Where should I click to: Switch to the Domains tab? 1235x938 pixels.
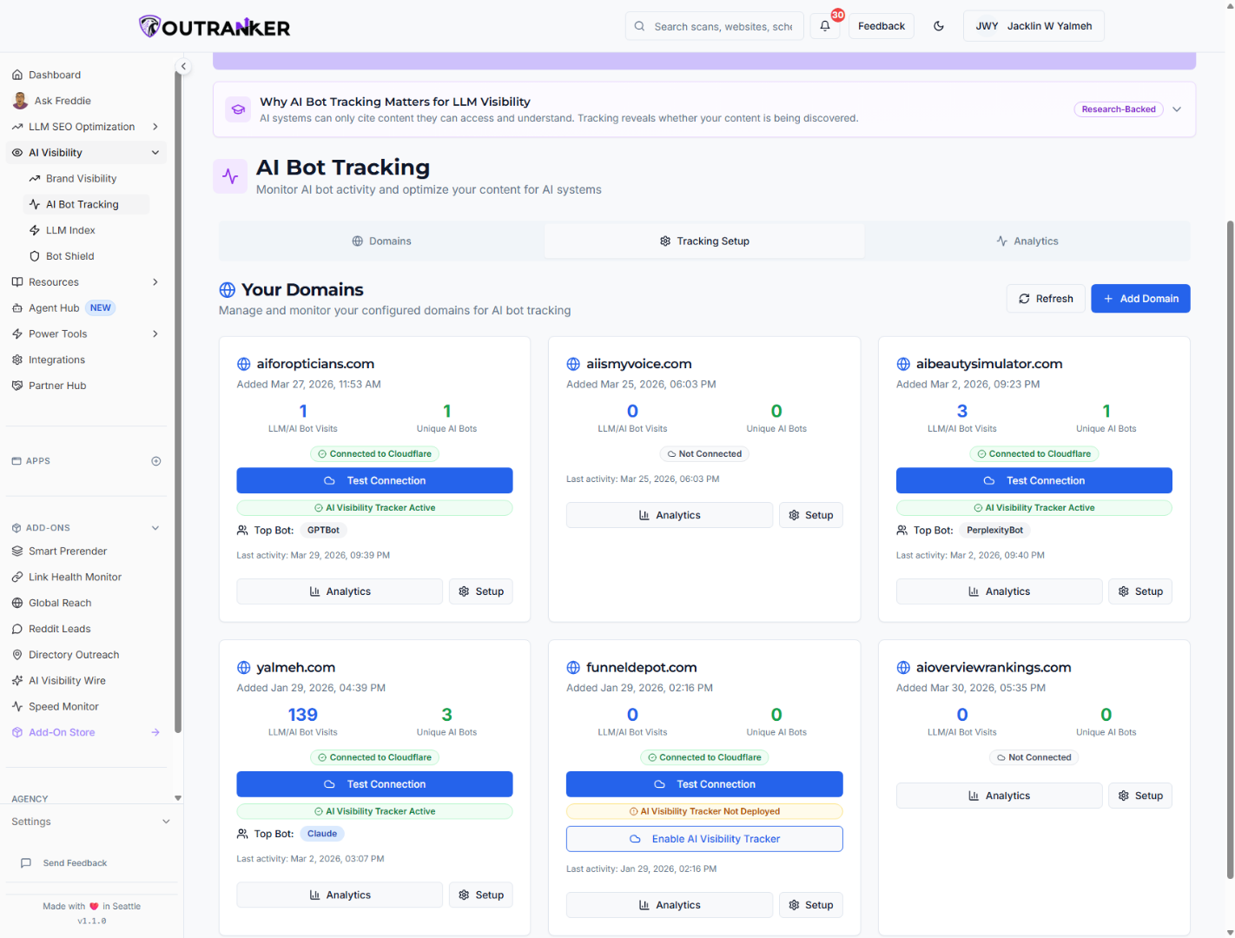(x=381, y=241)
